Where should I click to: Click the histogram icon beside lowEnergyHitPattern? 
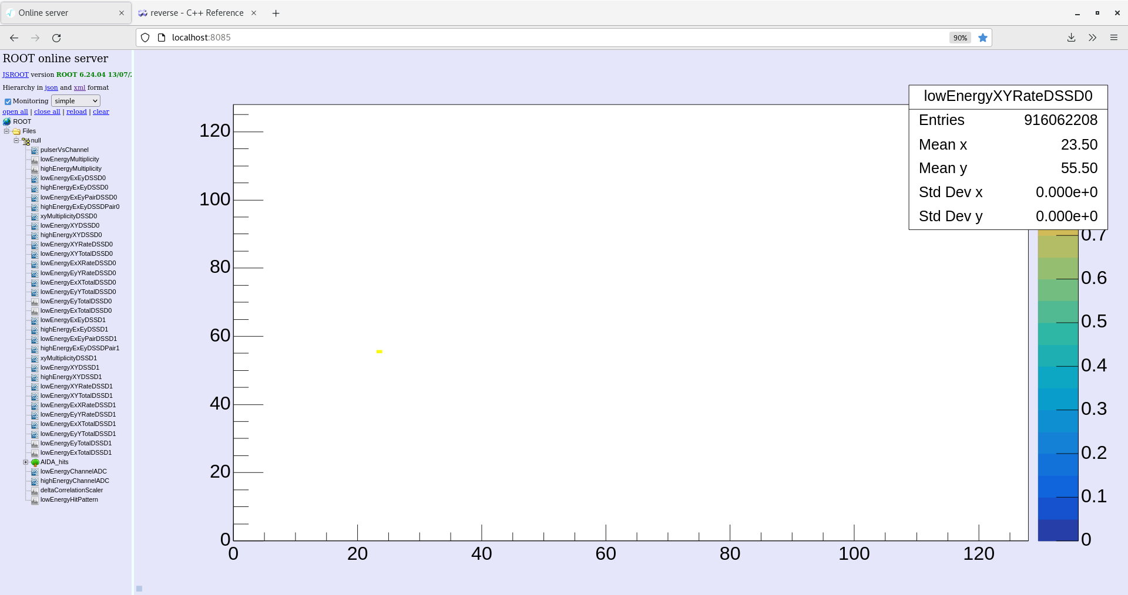35,500
